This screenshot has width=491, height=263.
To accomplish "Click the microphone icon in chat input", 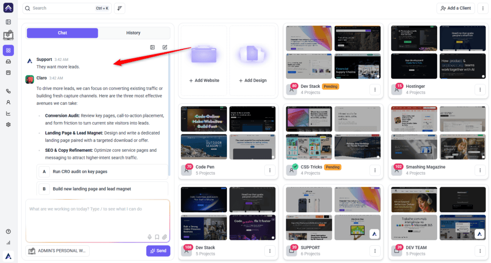I will point(150,237).
